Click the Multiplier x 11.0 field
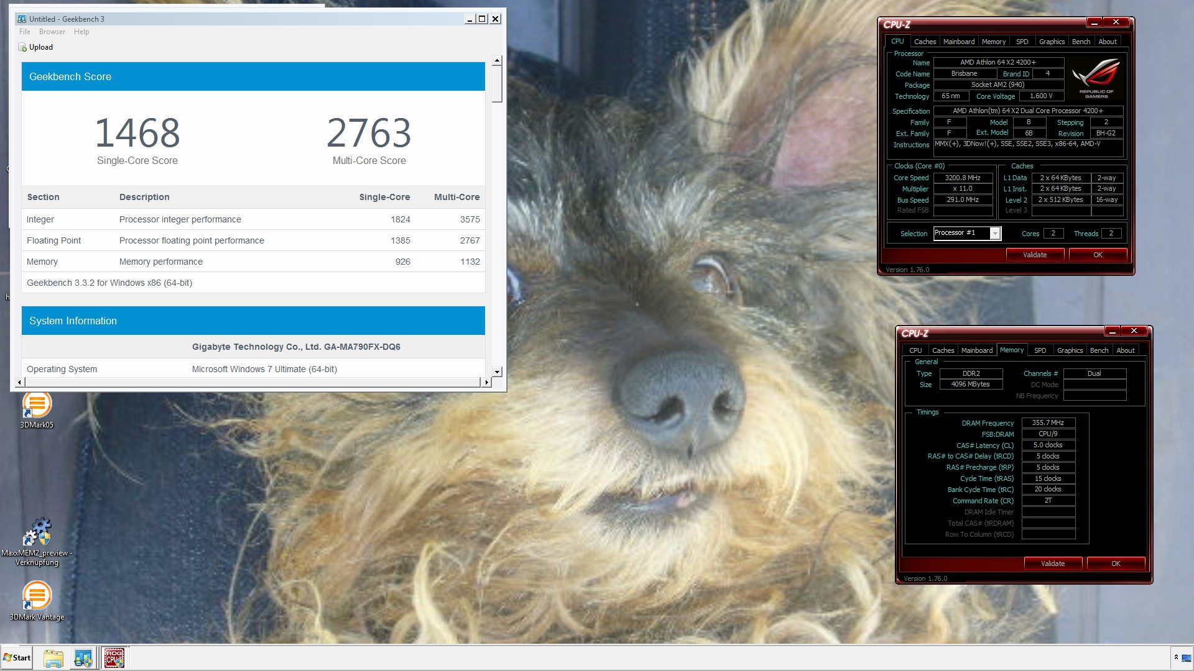This screenshot has width=1194, height=671. point(963,189)
